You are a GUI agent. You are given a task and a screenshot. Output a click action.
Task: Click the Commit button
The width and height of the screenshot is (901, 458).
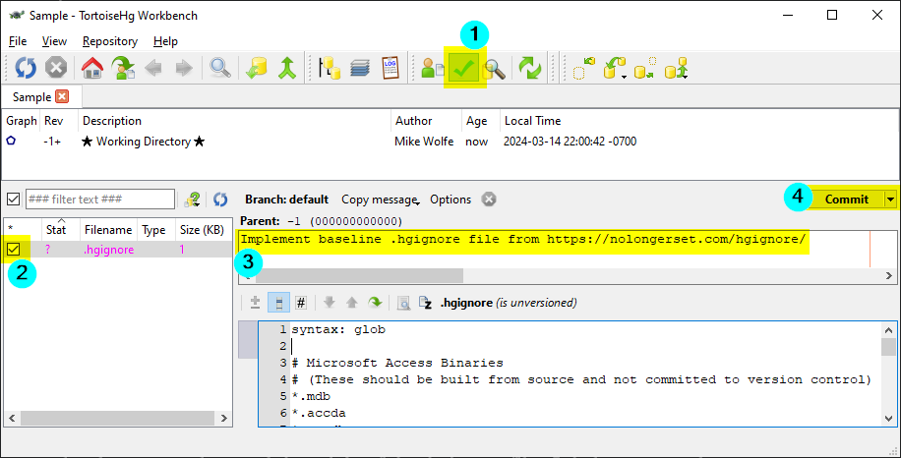click(x=847, y=200)
